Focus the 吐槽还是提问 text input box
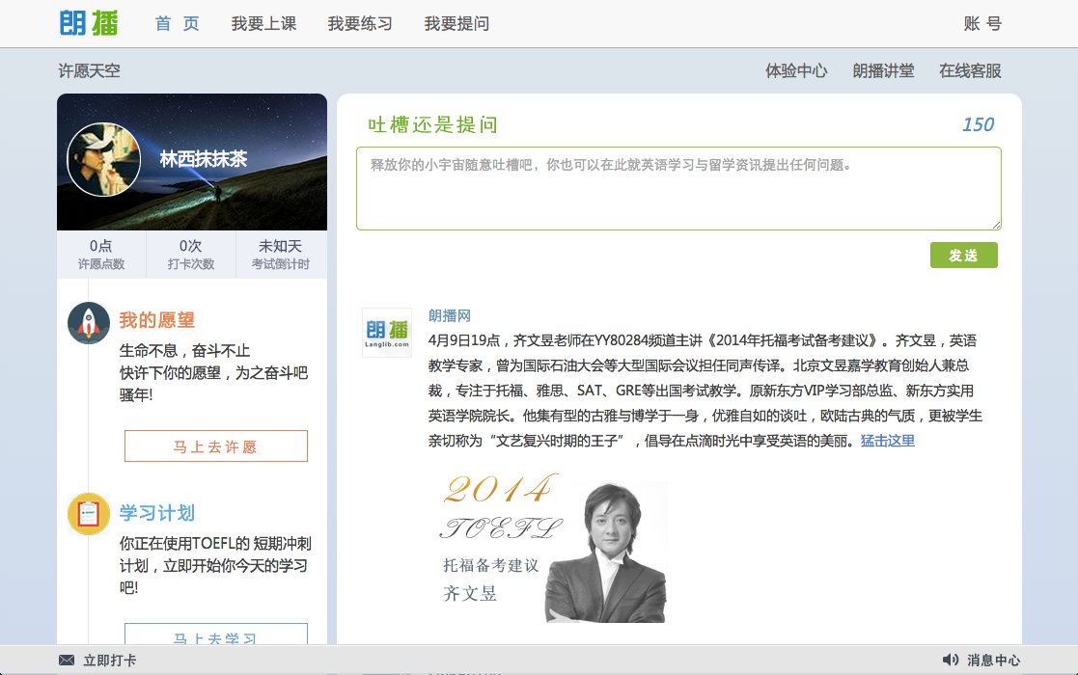This screenshot has height=675, width=1078. (x=678, y=189)
